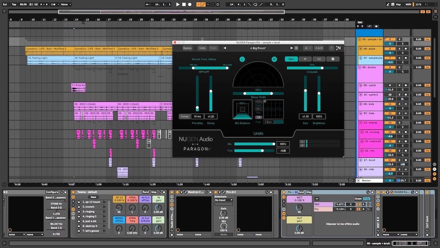Click Hide beside the Chain button
The image size is (440, 248).
coord(367,199)
